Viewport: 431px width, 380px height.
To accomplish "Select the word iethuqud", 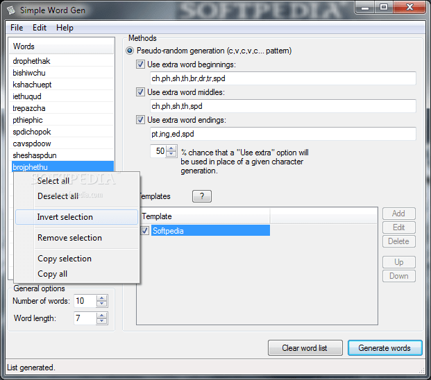I will point(62,96).
